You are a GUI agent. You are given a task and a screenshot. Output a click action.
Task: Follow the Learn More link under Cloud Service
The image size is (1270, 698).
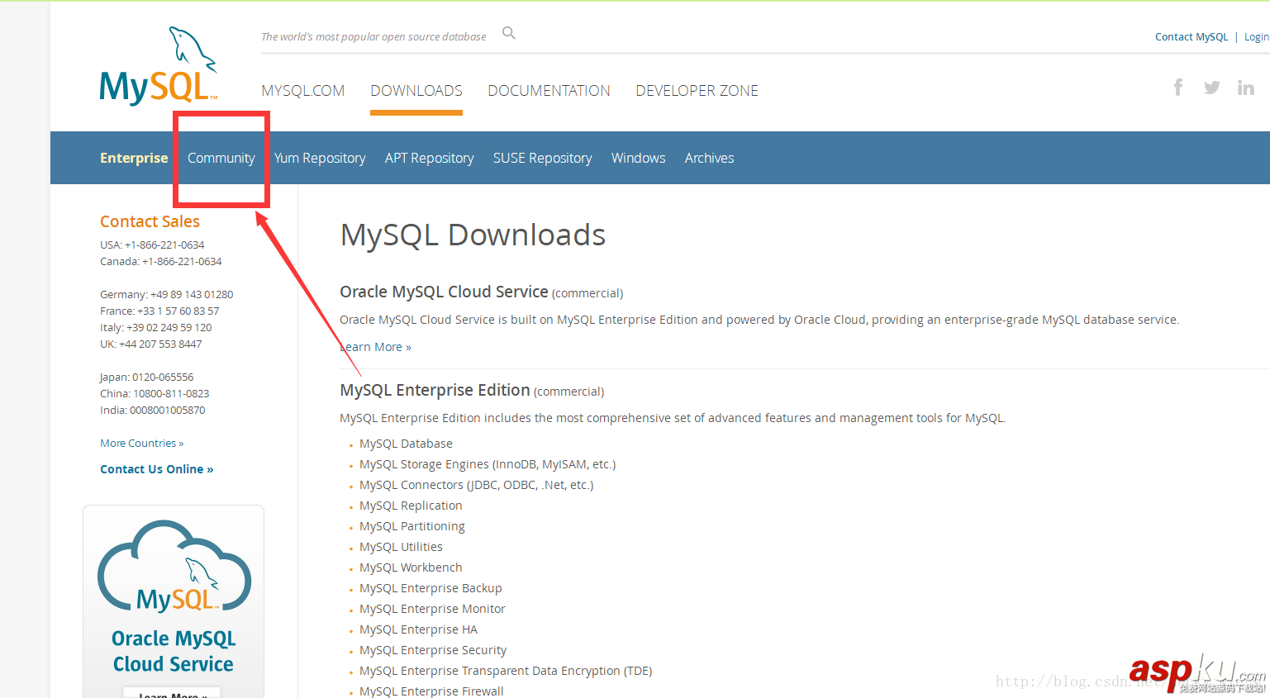376,347
